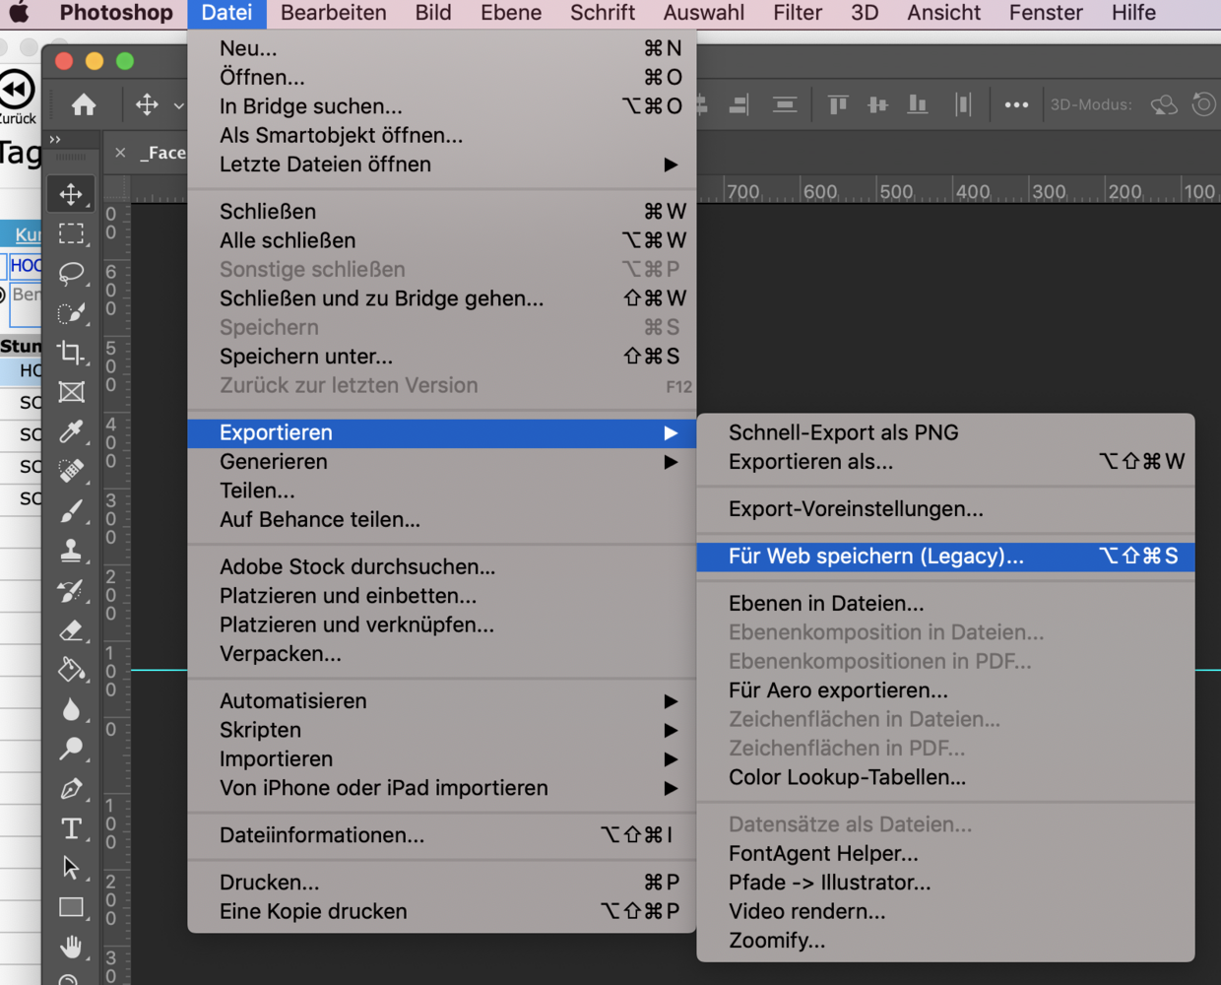Choose the Eraser tool

[x=71, y=630]
